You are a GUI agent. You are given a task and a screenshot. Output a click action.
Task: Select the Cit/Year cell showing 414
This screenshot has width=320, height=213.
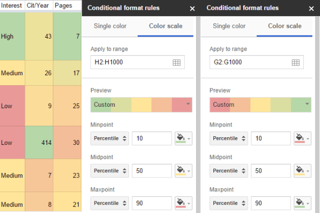(39, 143)
